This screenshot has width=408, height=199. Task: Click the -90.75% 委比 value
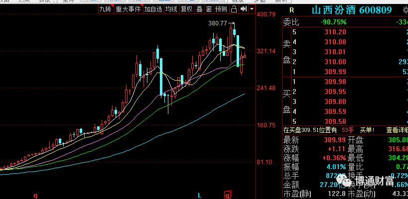pos(333,22)
